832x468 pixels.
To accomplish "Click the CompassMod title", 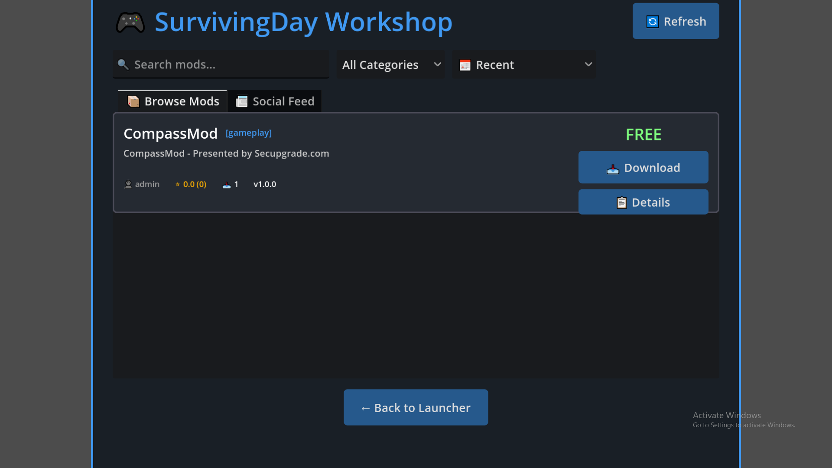I will tap(170, 134).
